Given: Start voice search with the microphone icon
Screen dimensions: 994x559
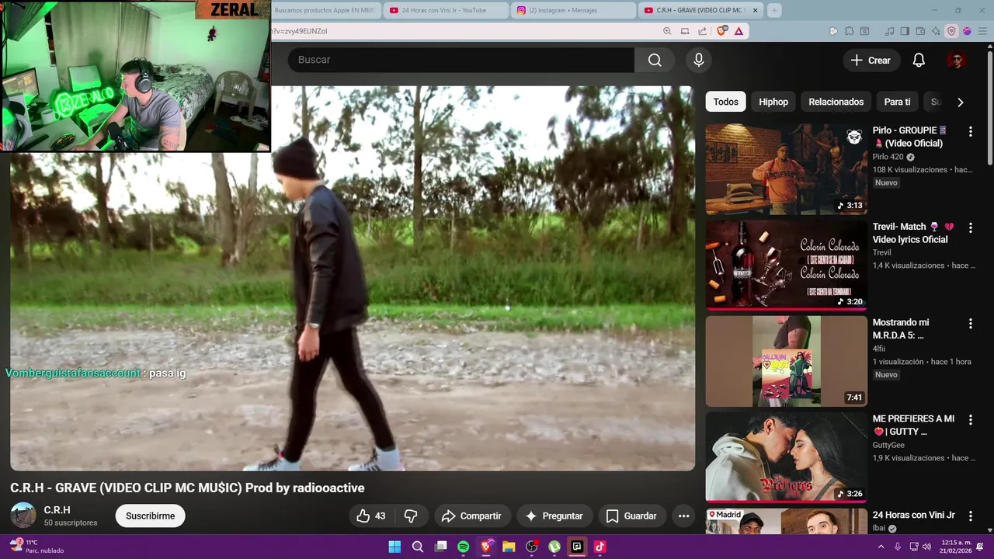Looking at the screenshot, I should [x=699, y=60].
